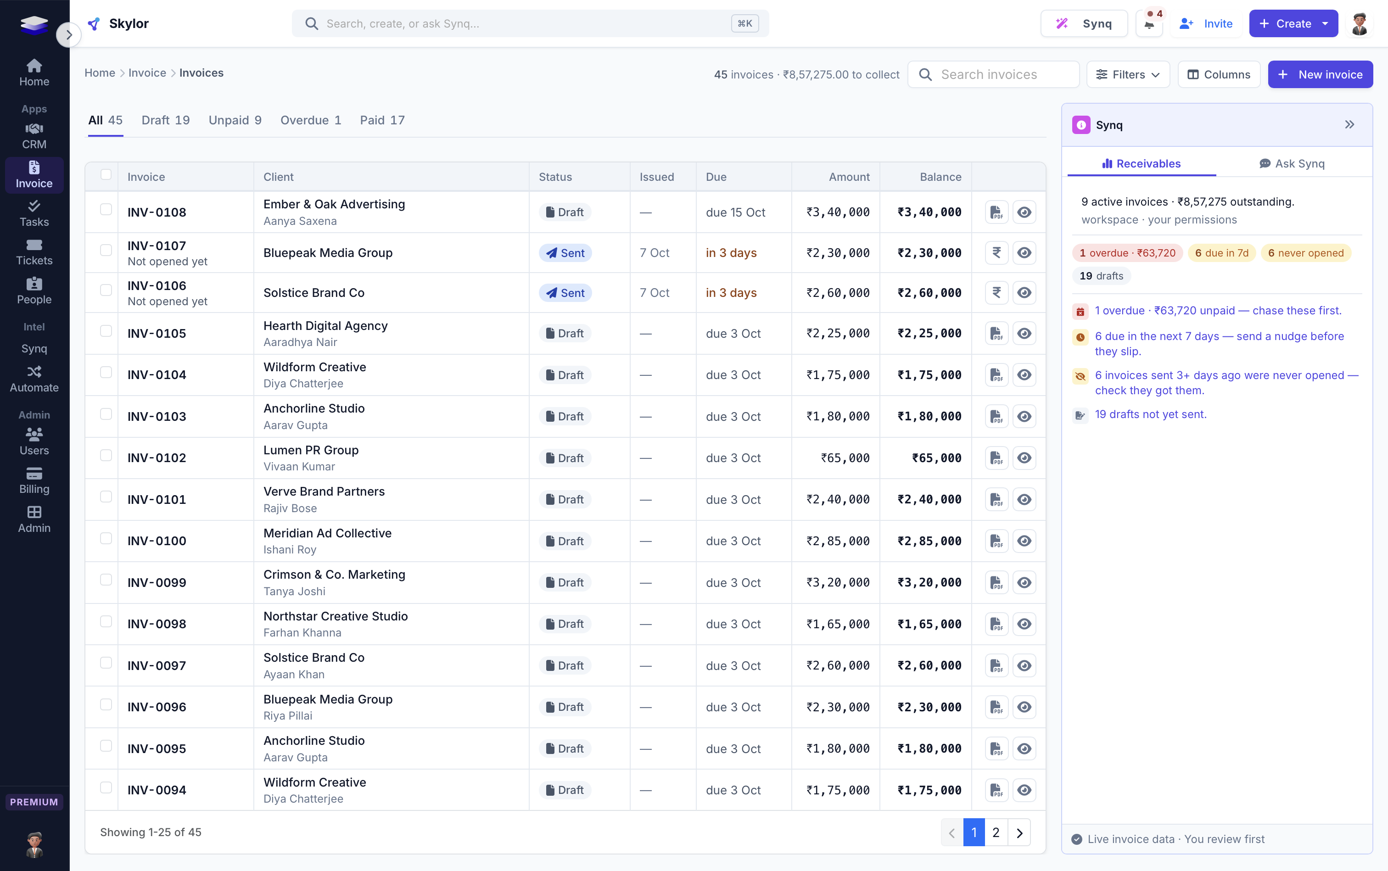Click the Invite button
1388x871 pixels.
1206,23
